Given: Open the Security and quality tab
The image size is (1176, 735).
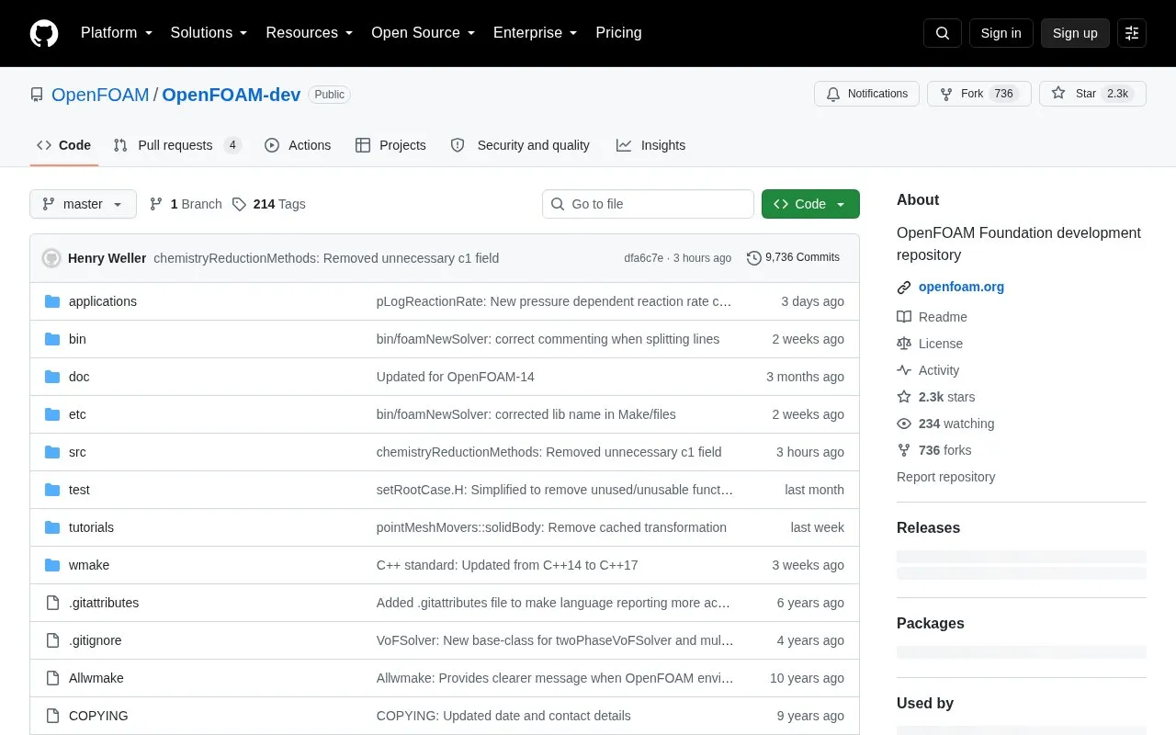Looking at the screenshot, I should point(520,145).
